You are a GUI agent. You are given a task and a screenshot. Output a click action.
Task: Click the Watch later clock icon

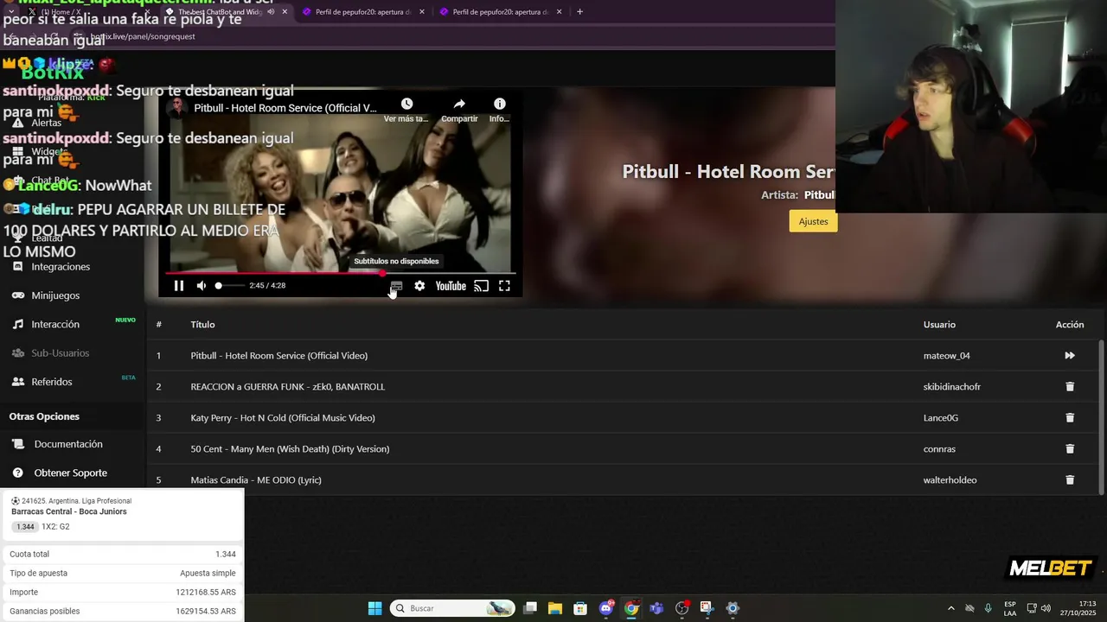tap(406, 105)
